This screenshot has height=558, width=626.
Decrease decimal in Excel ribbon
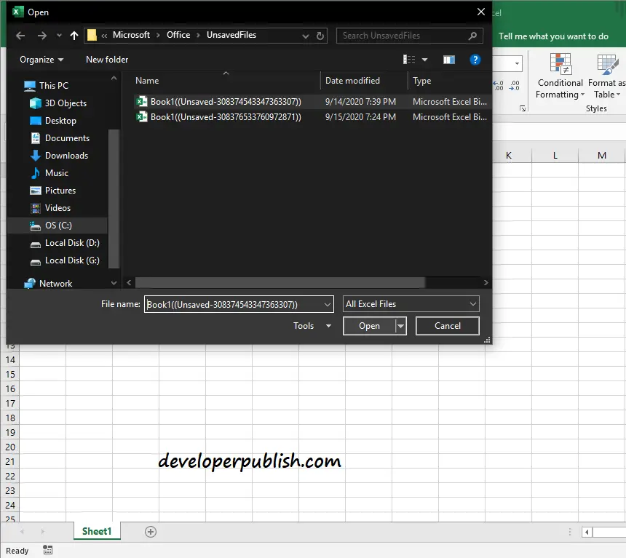coord(514,85)
